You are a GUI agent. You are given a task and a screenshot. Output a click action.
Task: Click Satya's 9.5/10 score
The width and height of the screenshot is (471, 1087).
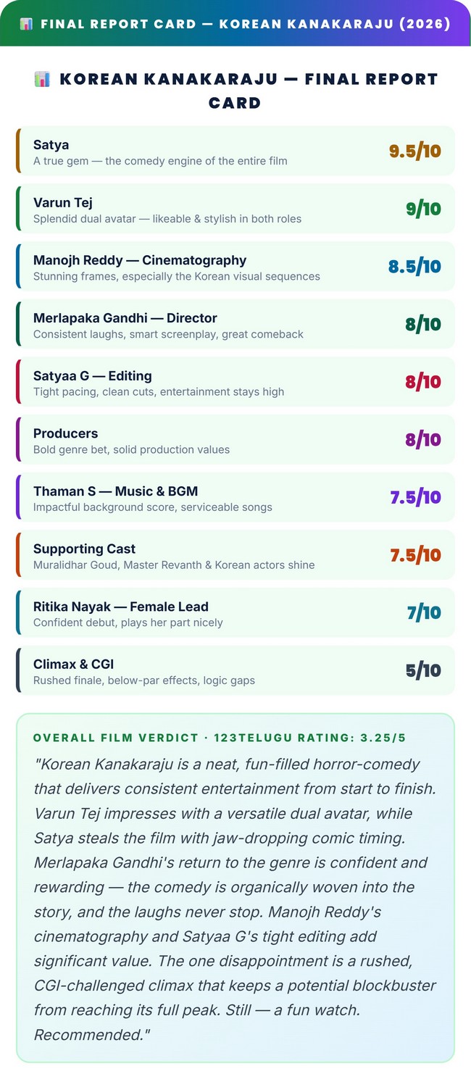[x=414, y=151]
